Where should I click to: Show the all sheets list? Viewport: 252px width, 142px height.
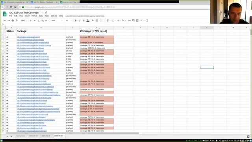click(x=11, y=136)
